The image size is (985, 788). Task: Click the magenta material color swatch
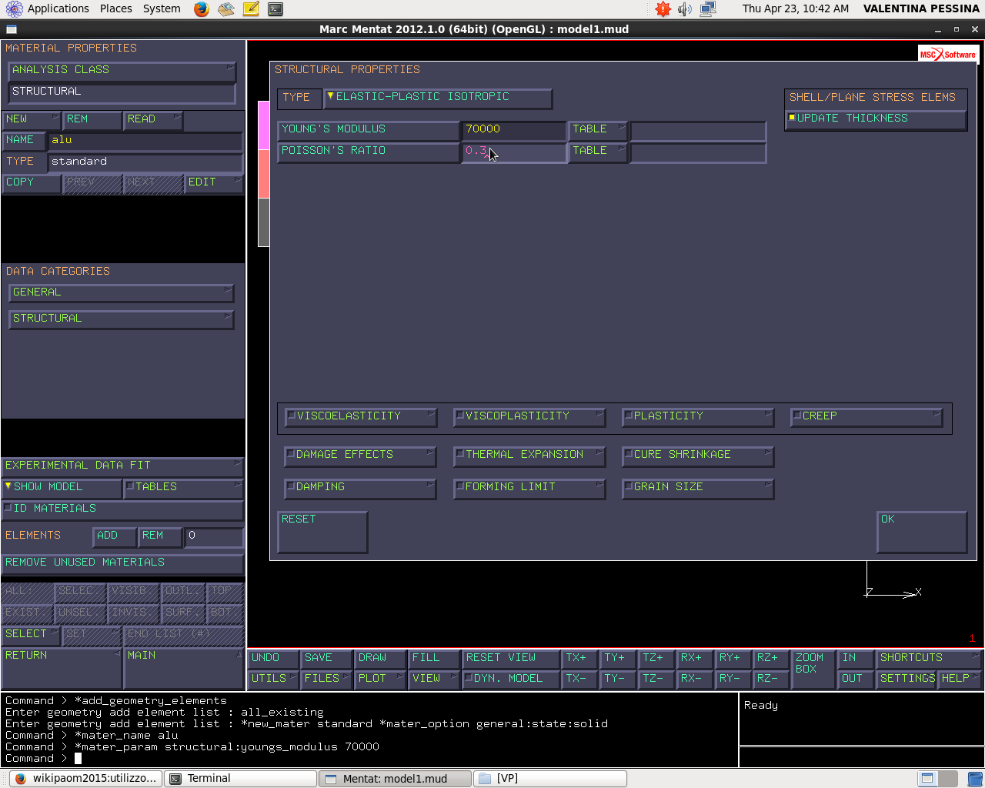(x=263, y=125)
